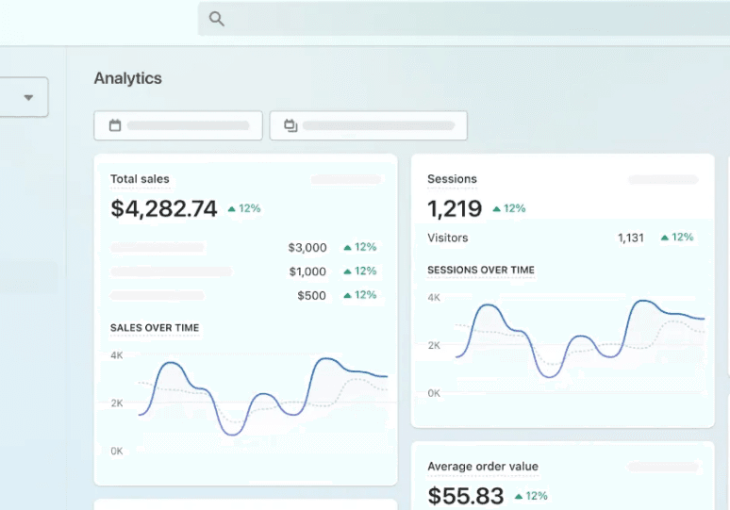730x510 pixels.
Task: Open the compare period selector
Action: [x=369, y=125]
